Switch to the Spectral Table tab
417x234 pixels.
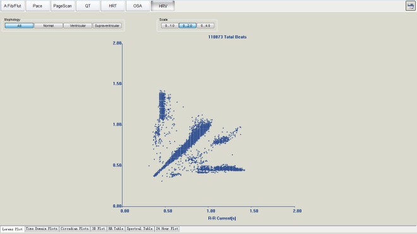pos(140,229)
